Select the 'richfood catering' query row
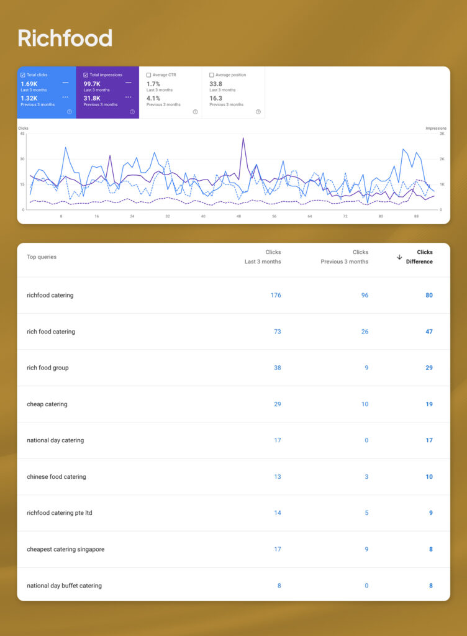This screenshot has height=636, width=467. (x=50, y=296)
